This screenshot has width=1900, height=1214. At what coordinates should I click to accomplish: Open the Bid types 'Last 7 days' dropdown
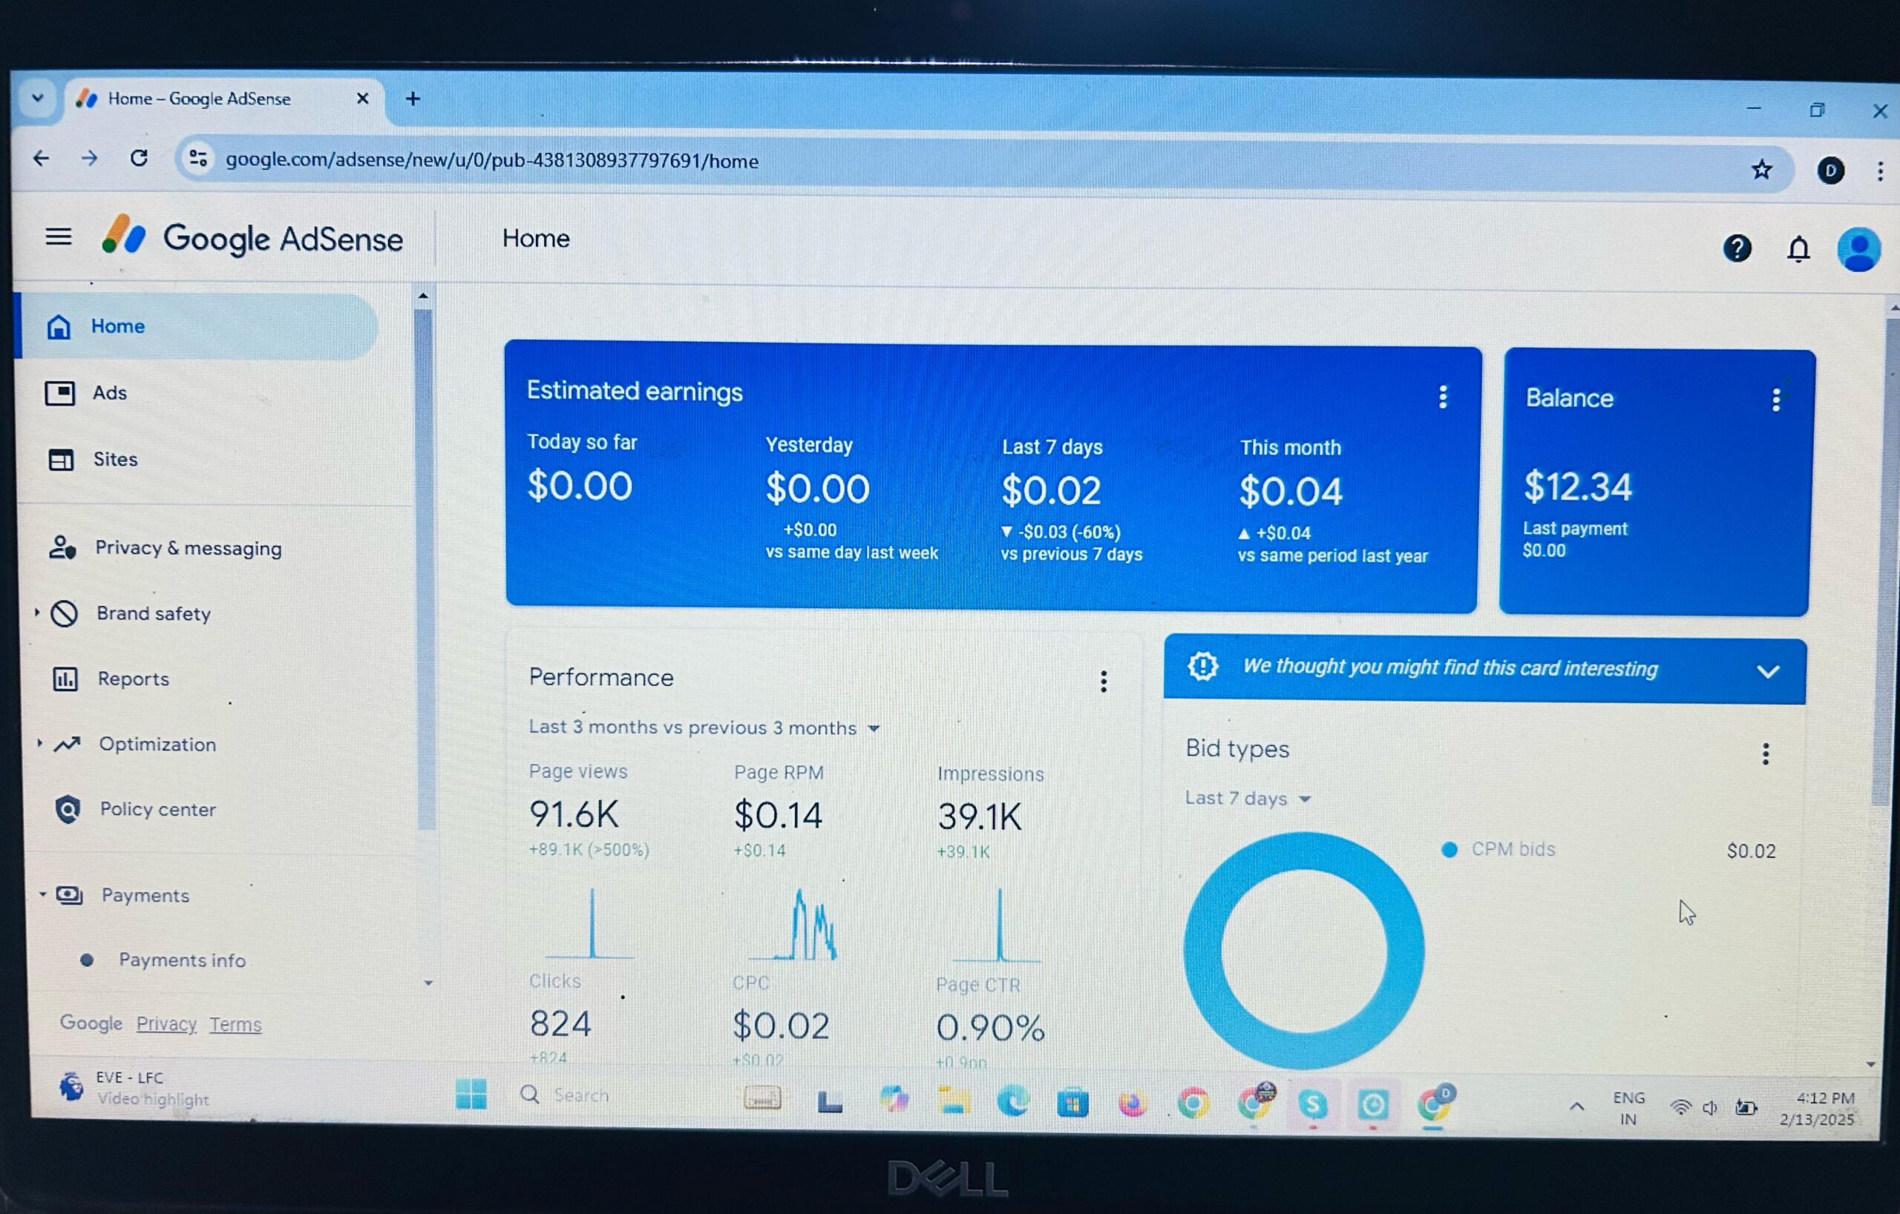pos(1248,798)
